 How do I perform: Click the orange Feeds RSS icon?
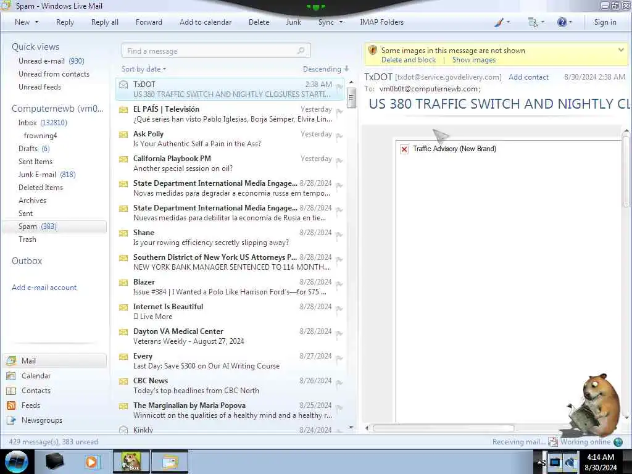coord(11,405)
